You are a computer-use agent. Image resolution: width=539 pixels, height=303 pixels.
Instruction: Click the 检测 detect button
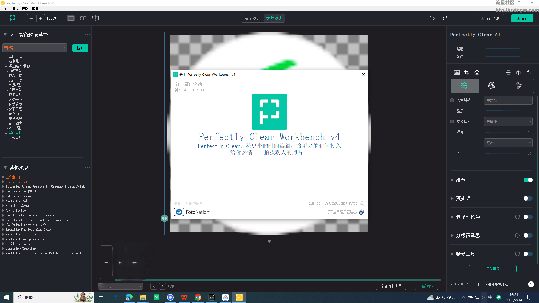pos(80,48)
